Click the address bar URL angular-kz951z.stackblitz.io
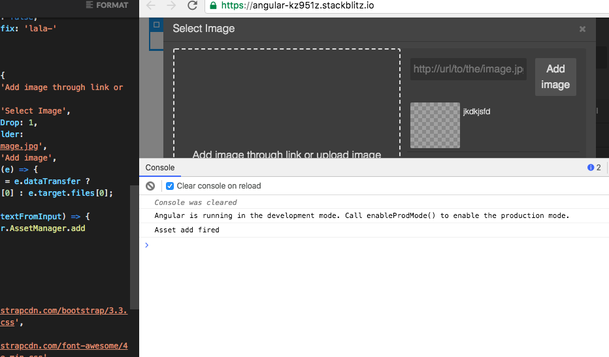The image size is (609, 357). [x=297, y=5]
